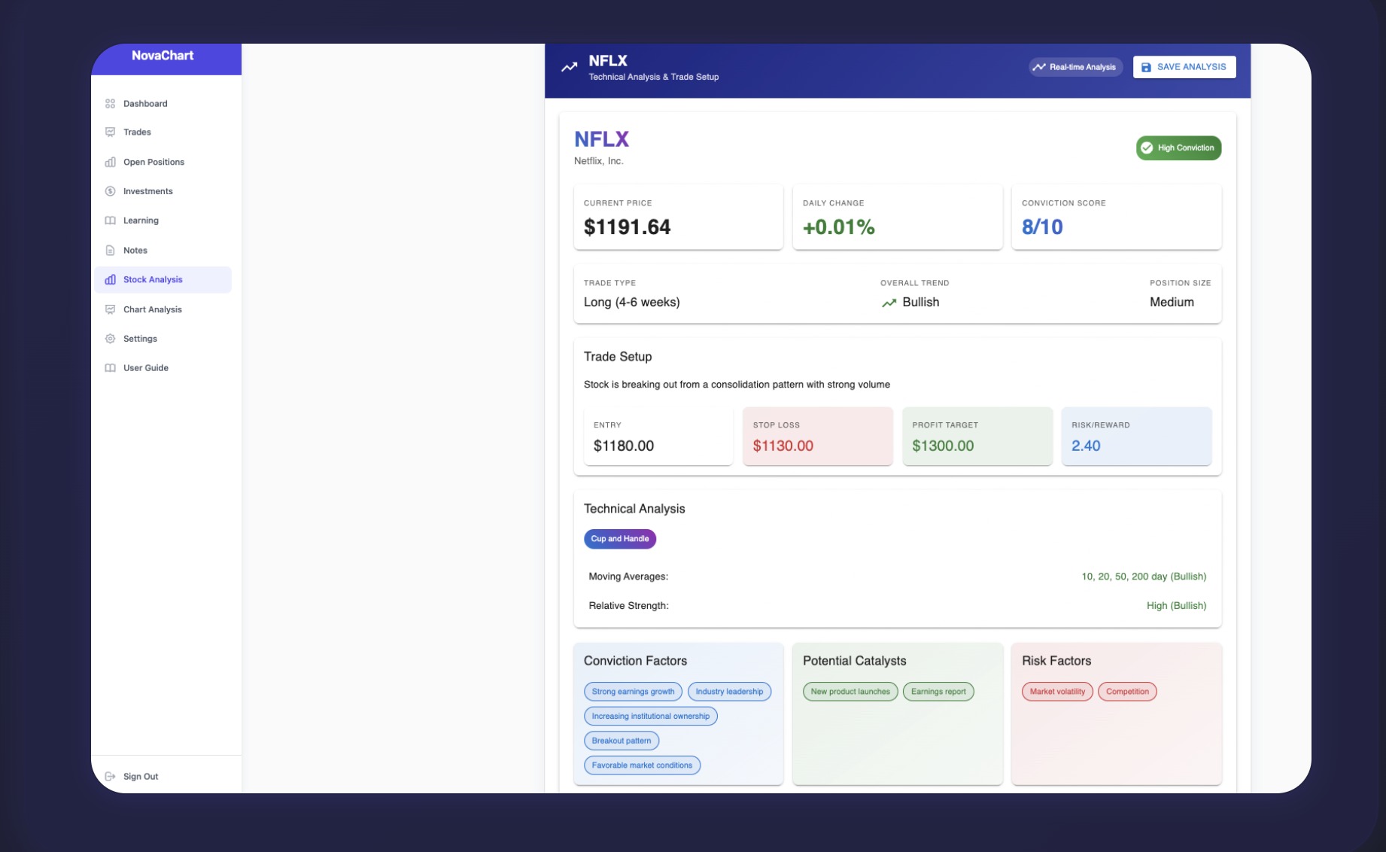Click the Earnings report chip
This screenshot has height=852, width=1386.
click(x=938, y=692)
